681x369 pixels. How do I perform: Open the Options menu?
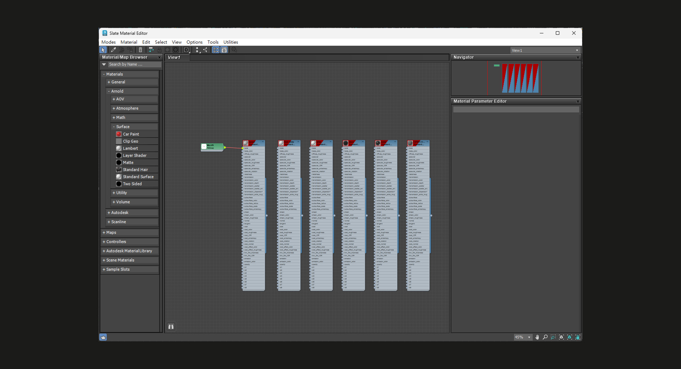pos(194,42)
